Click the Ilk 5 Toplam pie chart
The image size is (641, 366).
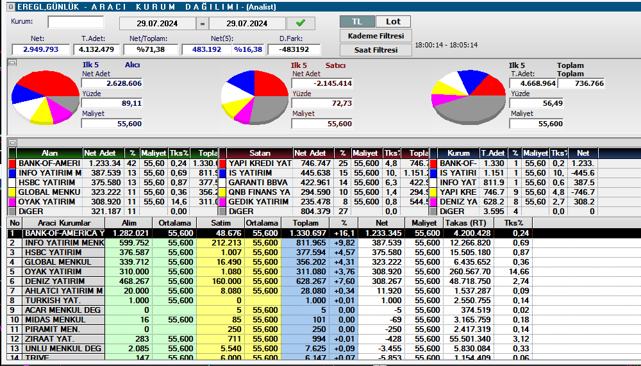click(469, 97)
